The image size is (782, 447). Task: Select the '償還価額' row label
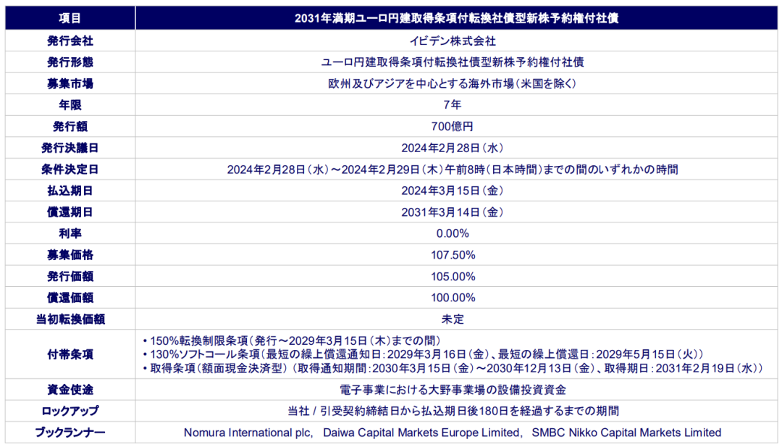(70, 298)
